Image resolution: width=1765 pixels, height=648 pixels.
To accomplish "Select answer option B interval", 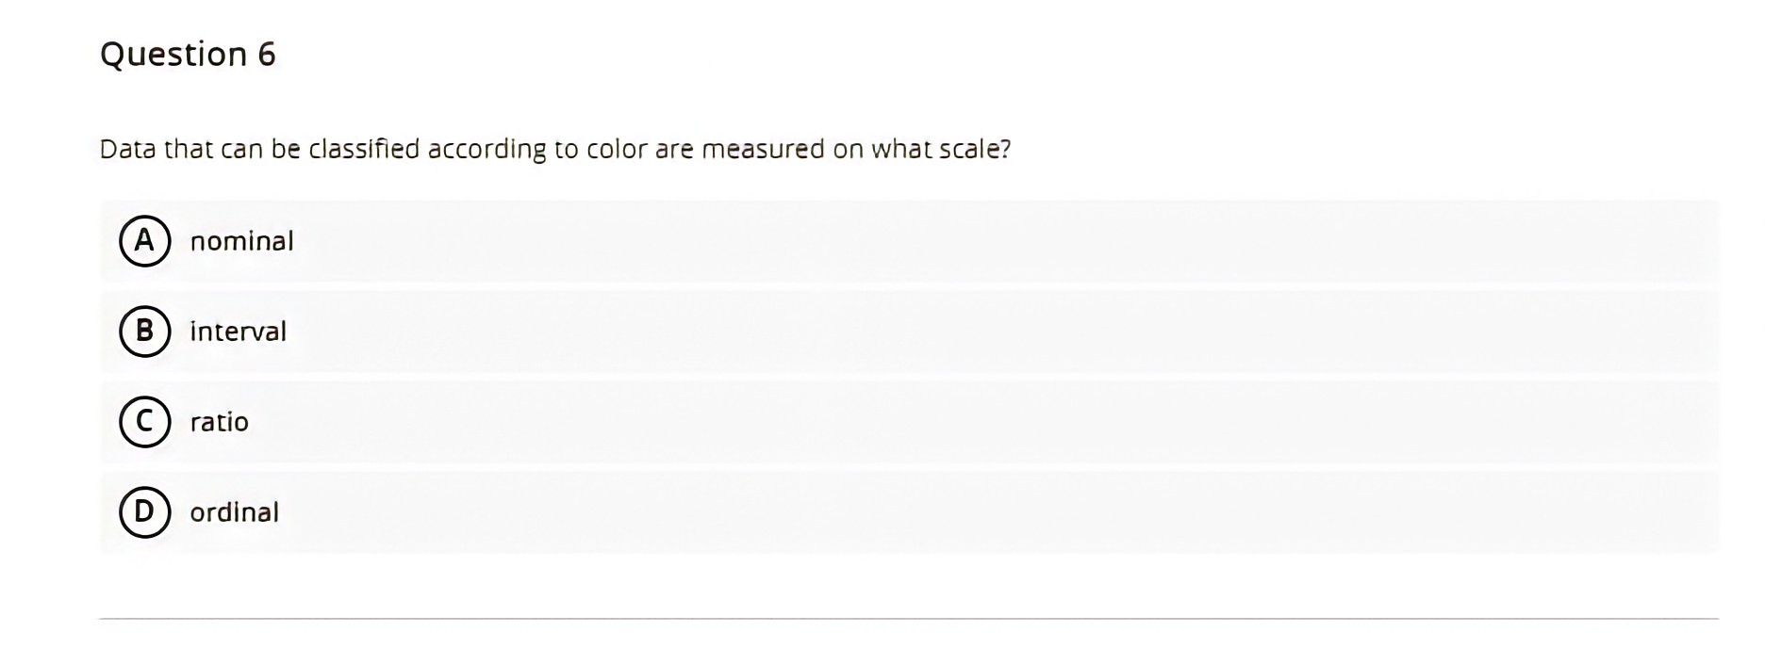I will tap(239, 331).
